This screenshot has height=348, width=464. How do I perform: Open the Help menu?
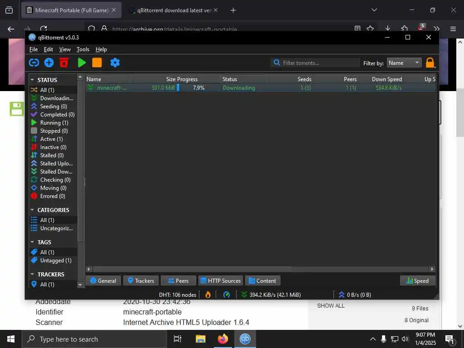tap(101, 49)
